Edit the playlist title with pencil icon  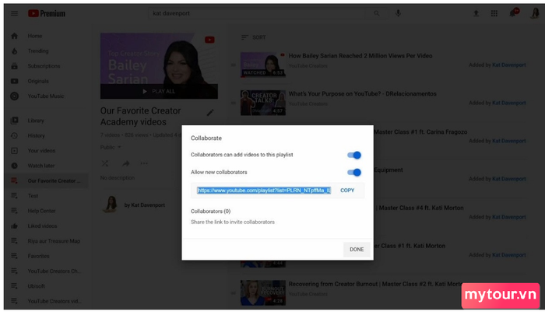[210, 113]
